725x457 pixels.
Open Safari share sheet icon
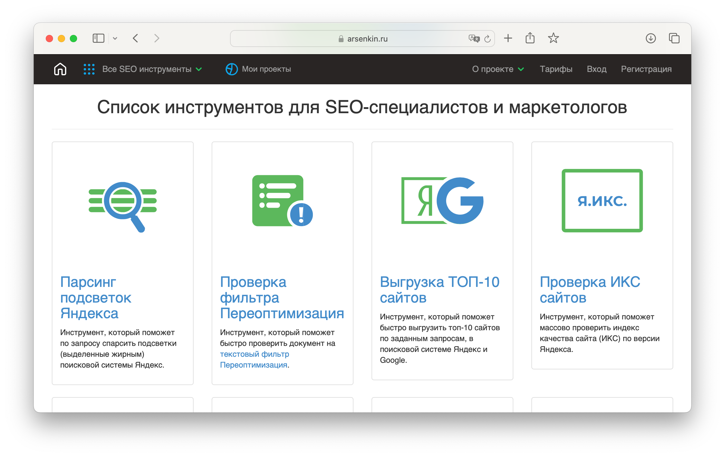tap(530, 38)
